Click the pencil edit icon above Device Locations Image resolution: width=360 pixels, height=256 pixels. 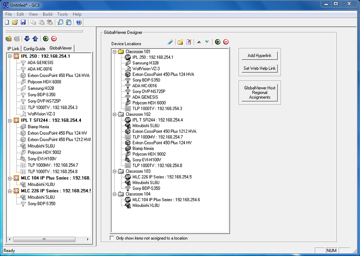(x=170, y=42)
